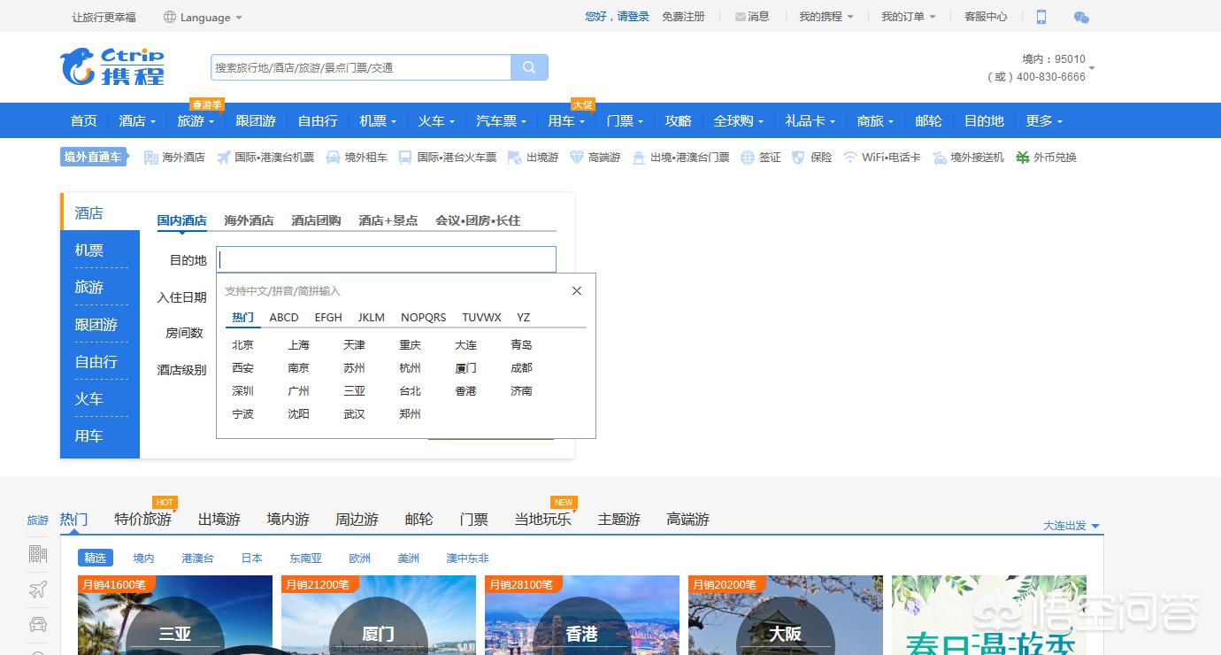The height and width of the screenshot is (655, 1221).
Task: Open the 特价旅游 tab
Action: (x=143, y=519)
